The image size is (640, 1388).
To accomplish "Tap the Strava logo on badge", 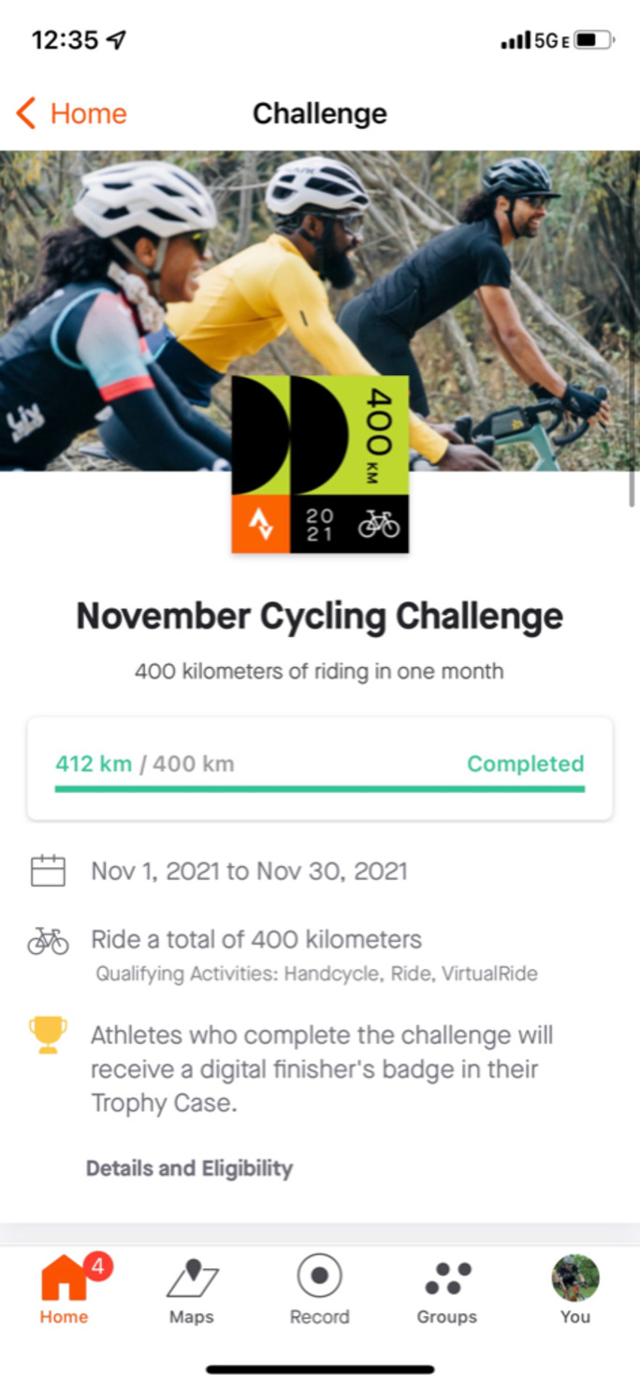I will [260, 525].
